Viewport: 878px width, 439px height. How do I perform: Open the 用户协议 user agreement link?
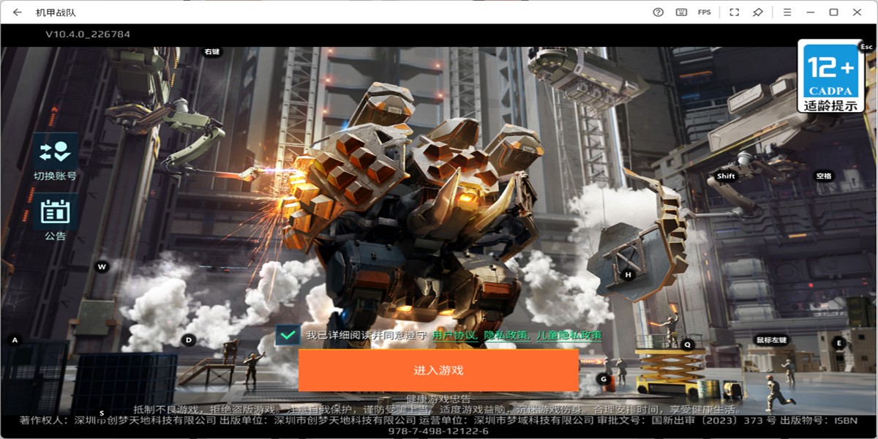[455, 335]
